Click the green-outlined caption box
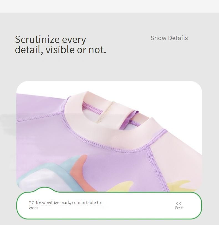This screenshot has width=219, height=225. 109,205
